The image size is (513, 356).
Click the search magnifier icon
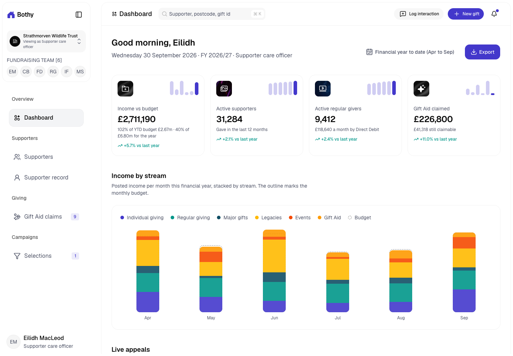[165, 14]
